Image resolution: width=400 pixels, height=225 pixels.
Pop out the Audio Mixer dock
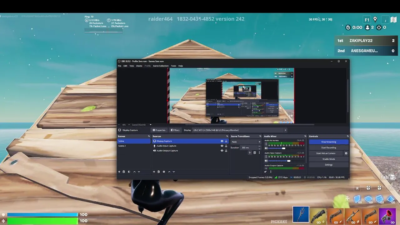(305, 136)
